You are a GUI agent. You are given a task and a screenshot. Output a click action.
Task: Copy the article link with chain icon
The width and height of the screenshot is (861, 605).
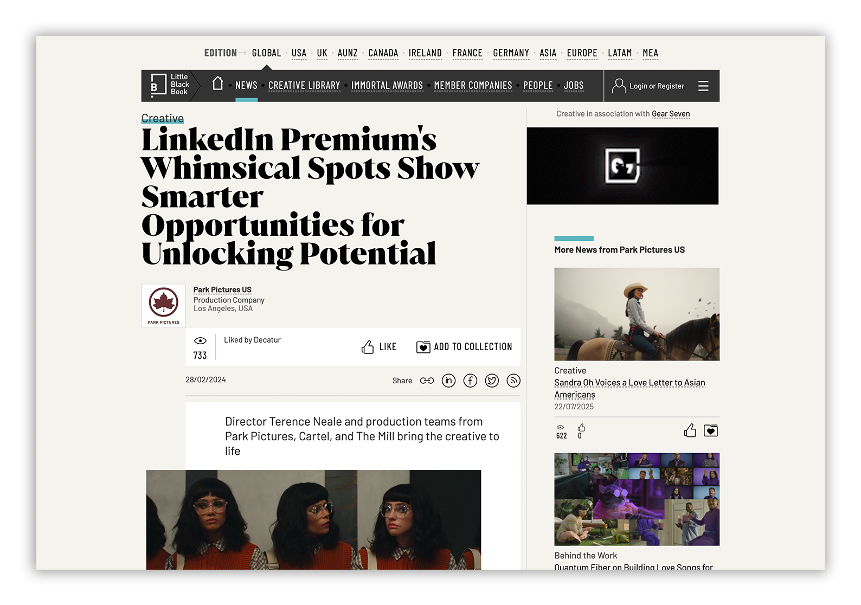427,381
